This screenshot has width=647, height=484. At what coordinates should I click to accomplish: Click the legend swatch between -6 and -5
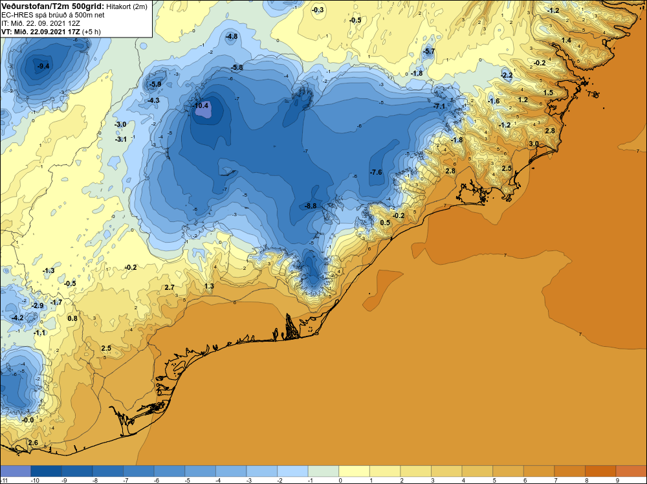click(x=169, y=471)
